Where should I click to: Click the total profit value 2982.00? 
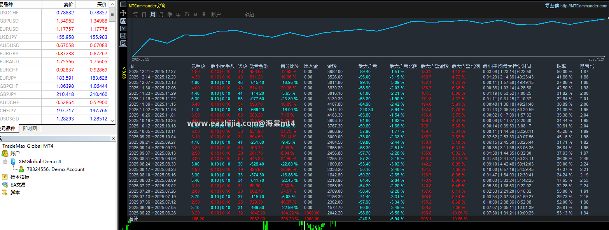pos(257,219)
